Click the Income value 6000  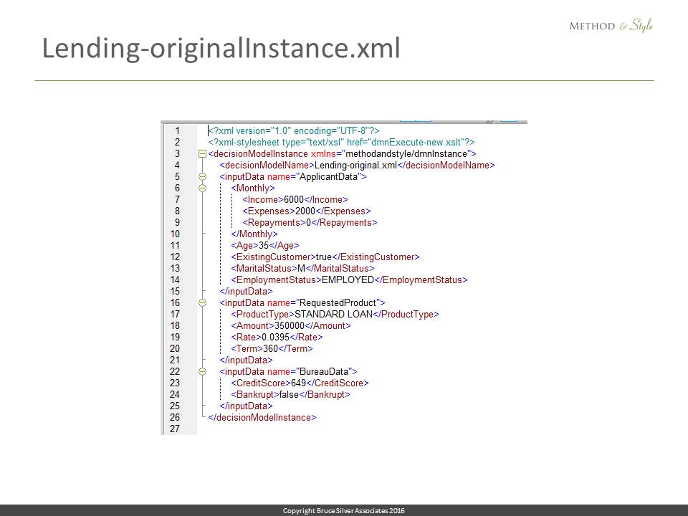pyautogui.click(x=294, y=200)
